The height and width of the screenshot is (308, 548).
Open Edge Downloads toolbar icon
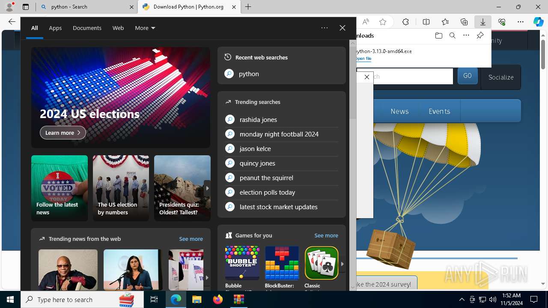point(483,22)
